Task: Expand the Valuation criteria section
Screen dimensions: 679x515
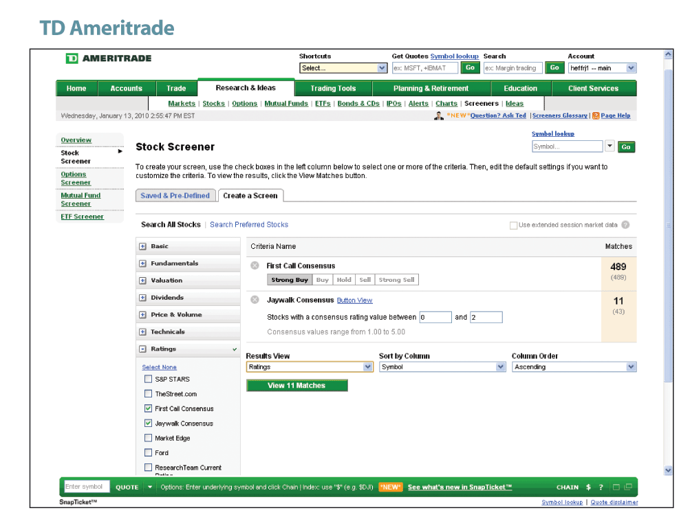Action: click(142, 281)
